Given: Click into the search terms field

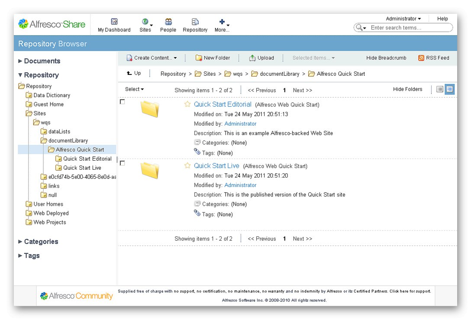Looking at the screenshot, I should 410,28.
